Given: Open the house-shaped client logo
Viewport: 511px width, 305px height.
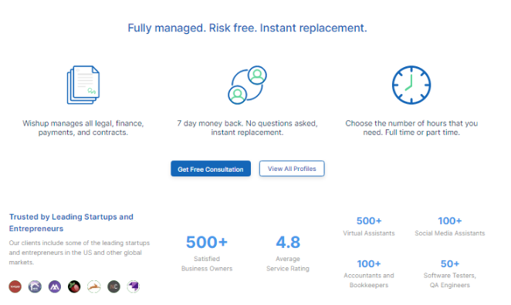Looking at the screenshot, I should [35, 287].
